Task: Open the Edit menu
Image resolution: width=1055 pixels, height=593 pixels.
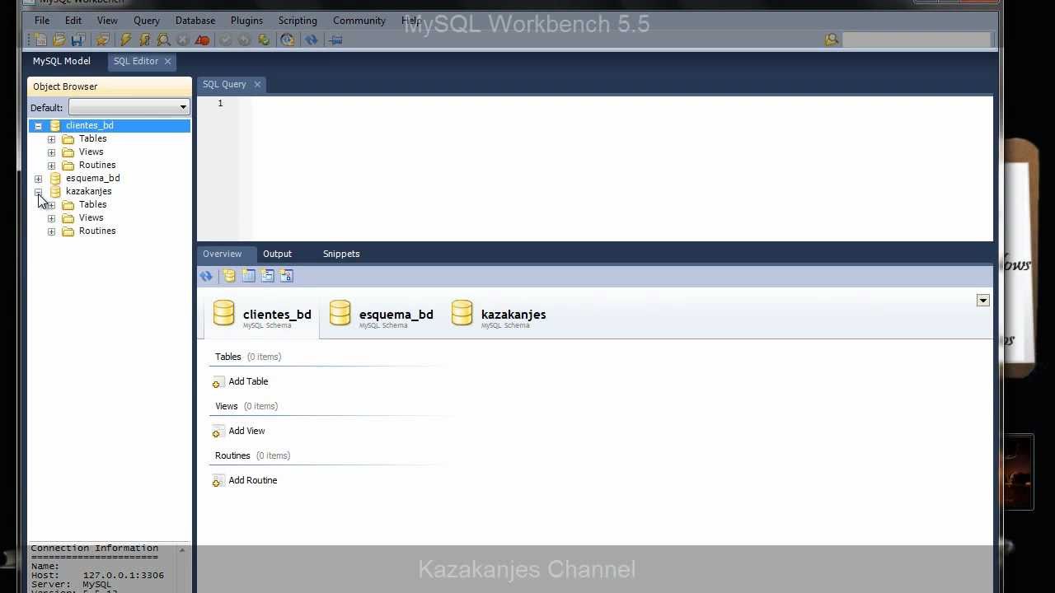Action: coord(73,20)
